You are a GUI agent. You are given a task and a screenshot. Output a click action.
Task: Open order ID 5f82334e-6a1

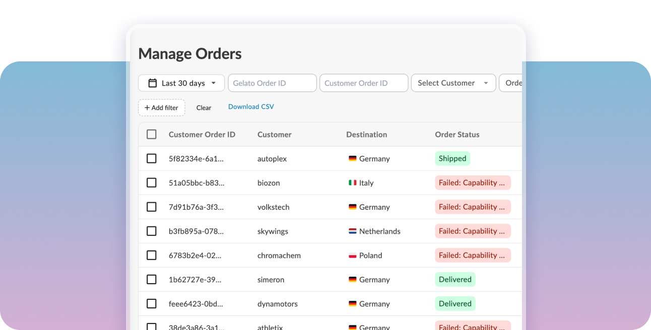(196, 158)
